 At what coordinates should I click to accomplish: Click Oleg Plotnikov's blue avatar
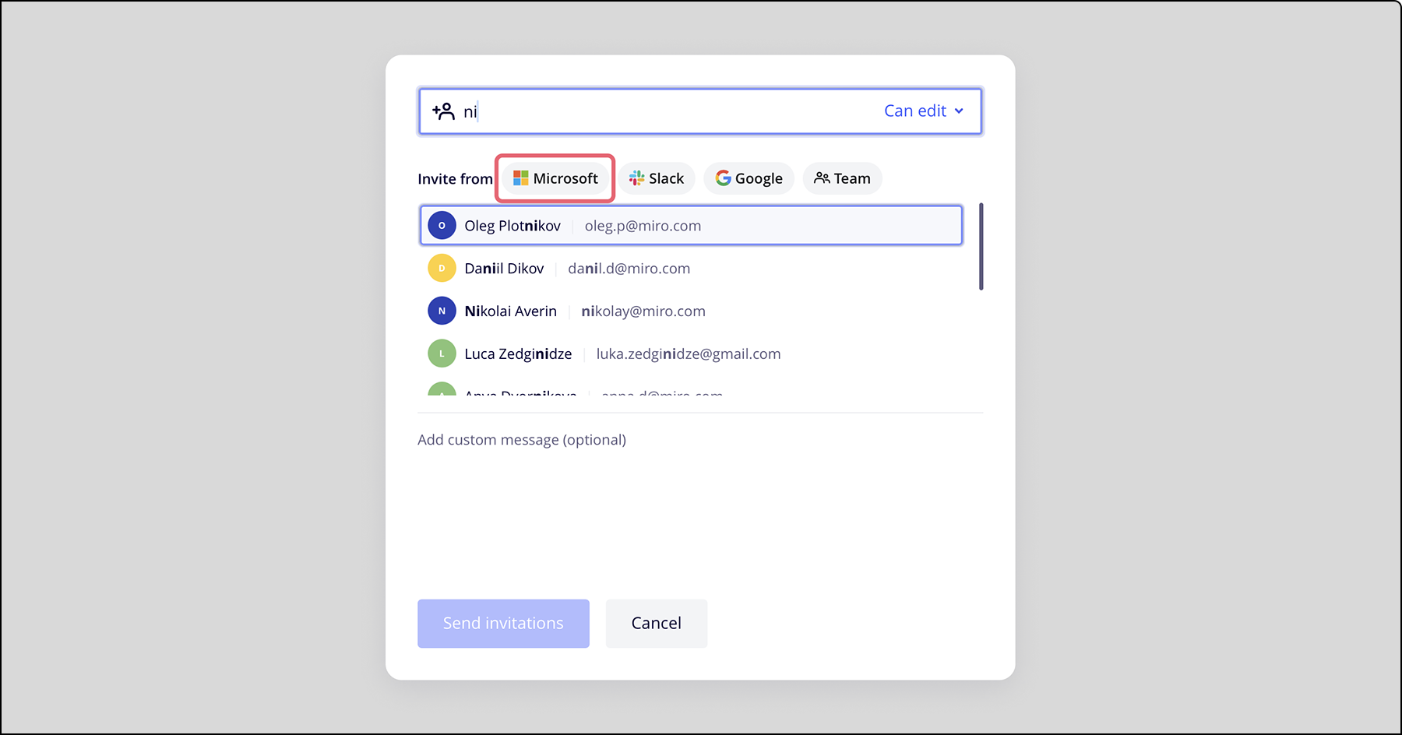click(x=442, y=226)
